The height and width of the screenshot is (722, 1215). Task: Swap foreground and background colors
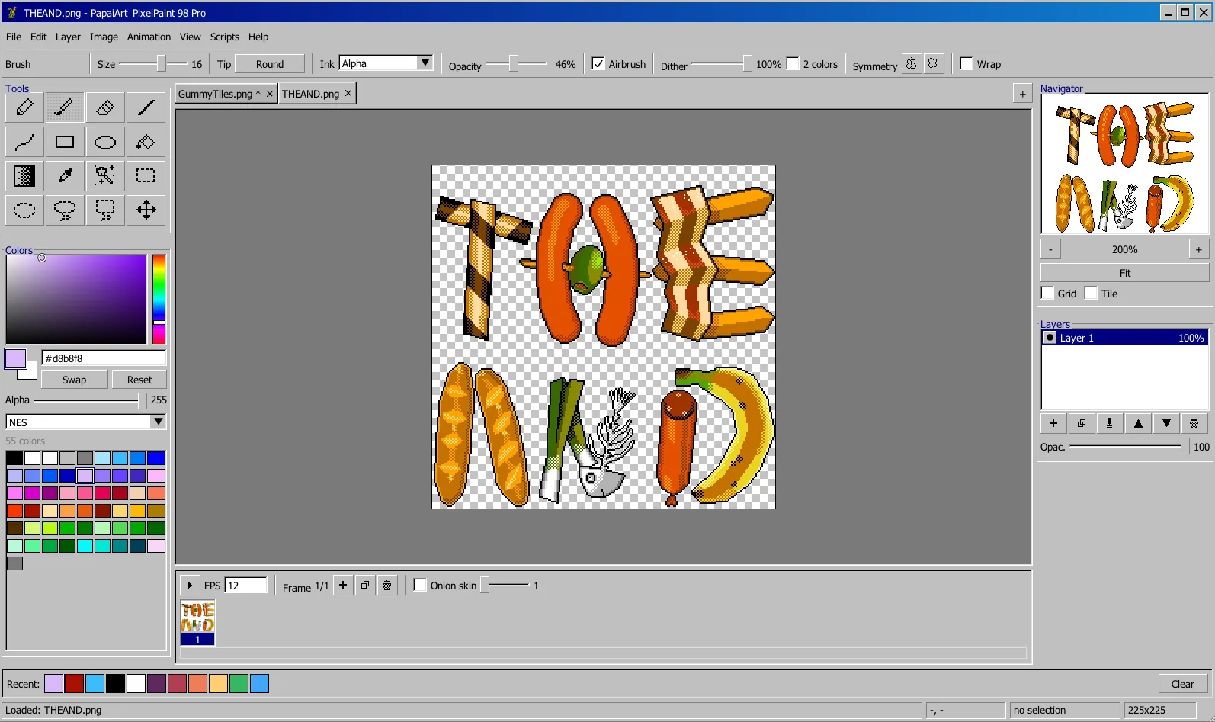(74, 380)
